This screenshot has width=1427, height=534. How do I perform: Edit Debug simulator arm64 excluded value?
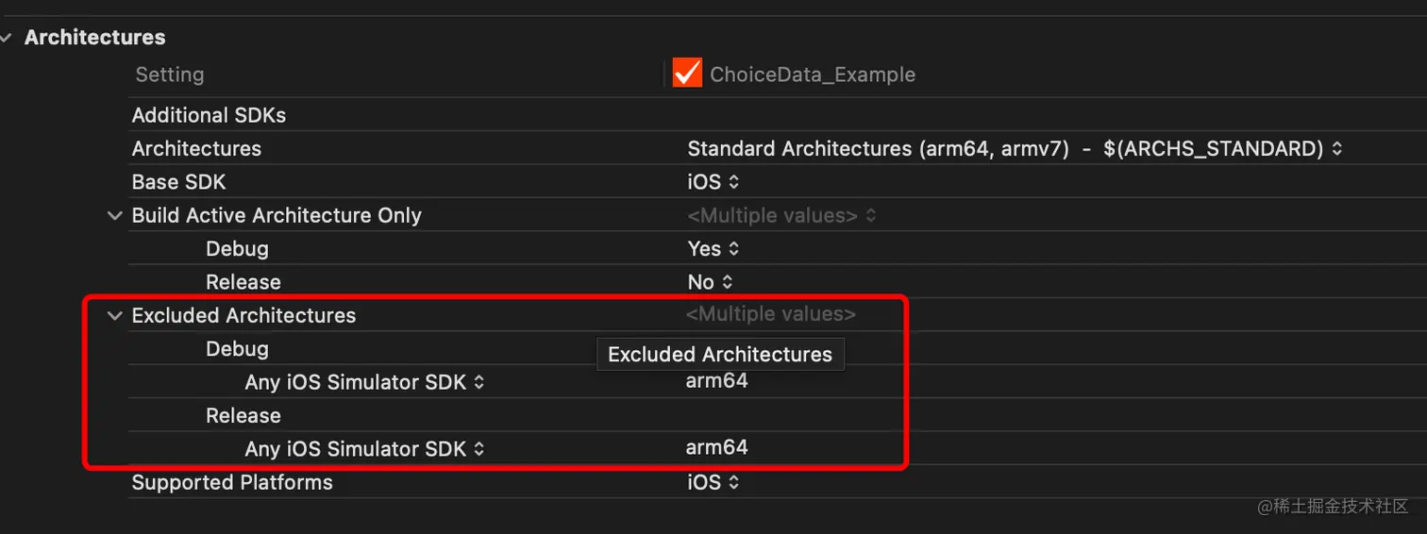click(716, 381)
